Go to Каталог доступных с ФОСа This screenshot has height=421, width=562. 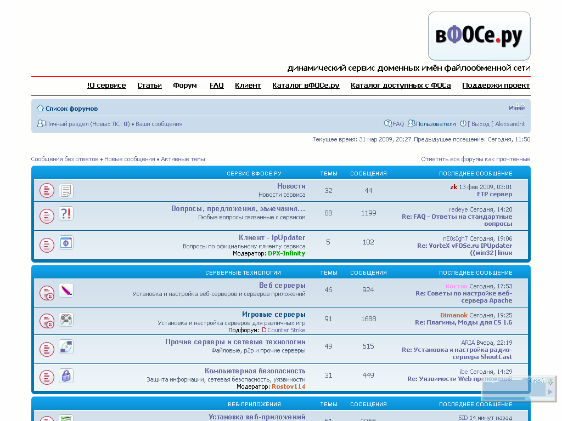[401, 86]
